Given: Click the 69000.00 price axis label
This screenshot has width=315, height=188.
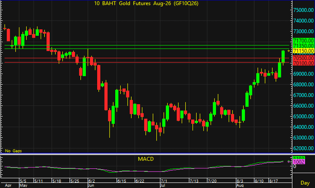Looking at the screenshot, I should point(303,74).
